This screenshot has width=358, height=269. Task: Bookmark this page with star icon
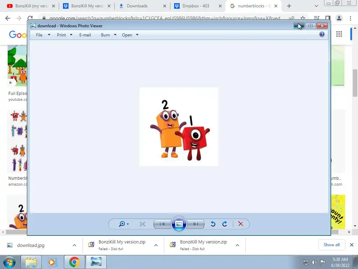[x=303, y=18]
